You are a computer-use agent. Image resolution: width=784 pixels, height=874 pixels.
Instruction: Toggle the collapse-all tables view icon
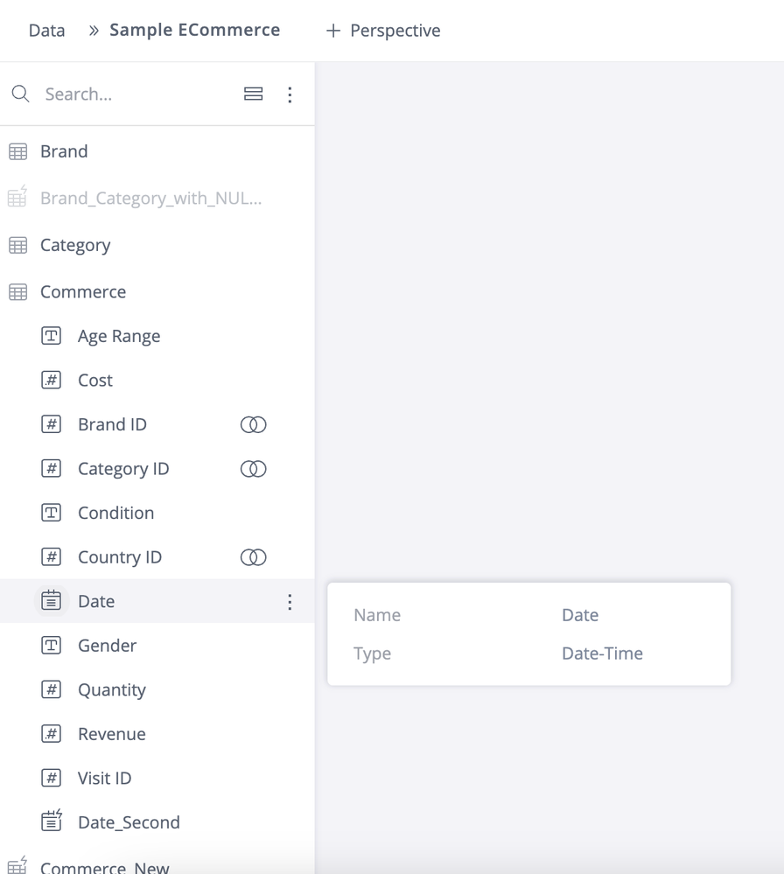click(253, 94)
